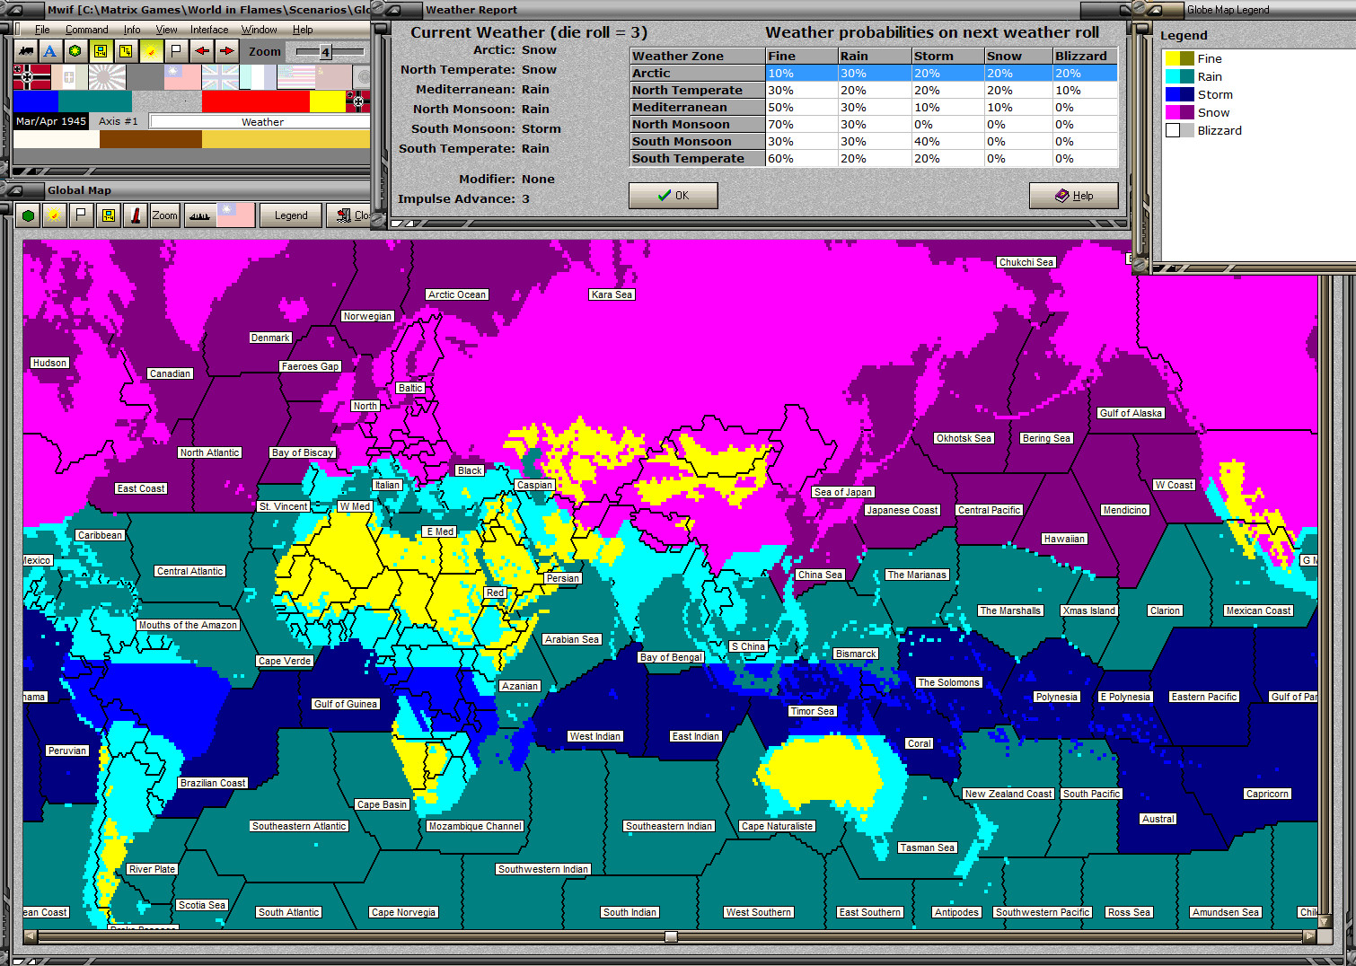Image resolution: width=1356 pixels, height=966 pixels.
Task: Toggle the weather sun icon in main toolbar
Action: click(x=151, y=51)
